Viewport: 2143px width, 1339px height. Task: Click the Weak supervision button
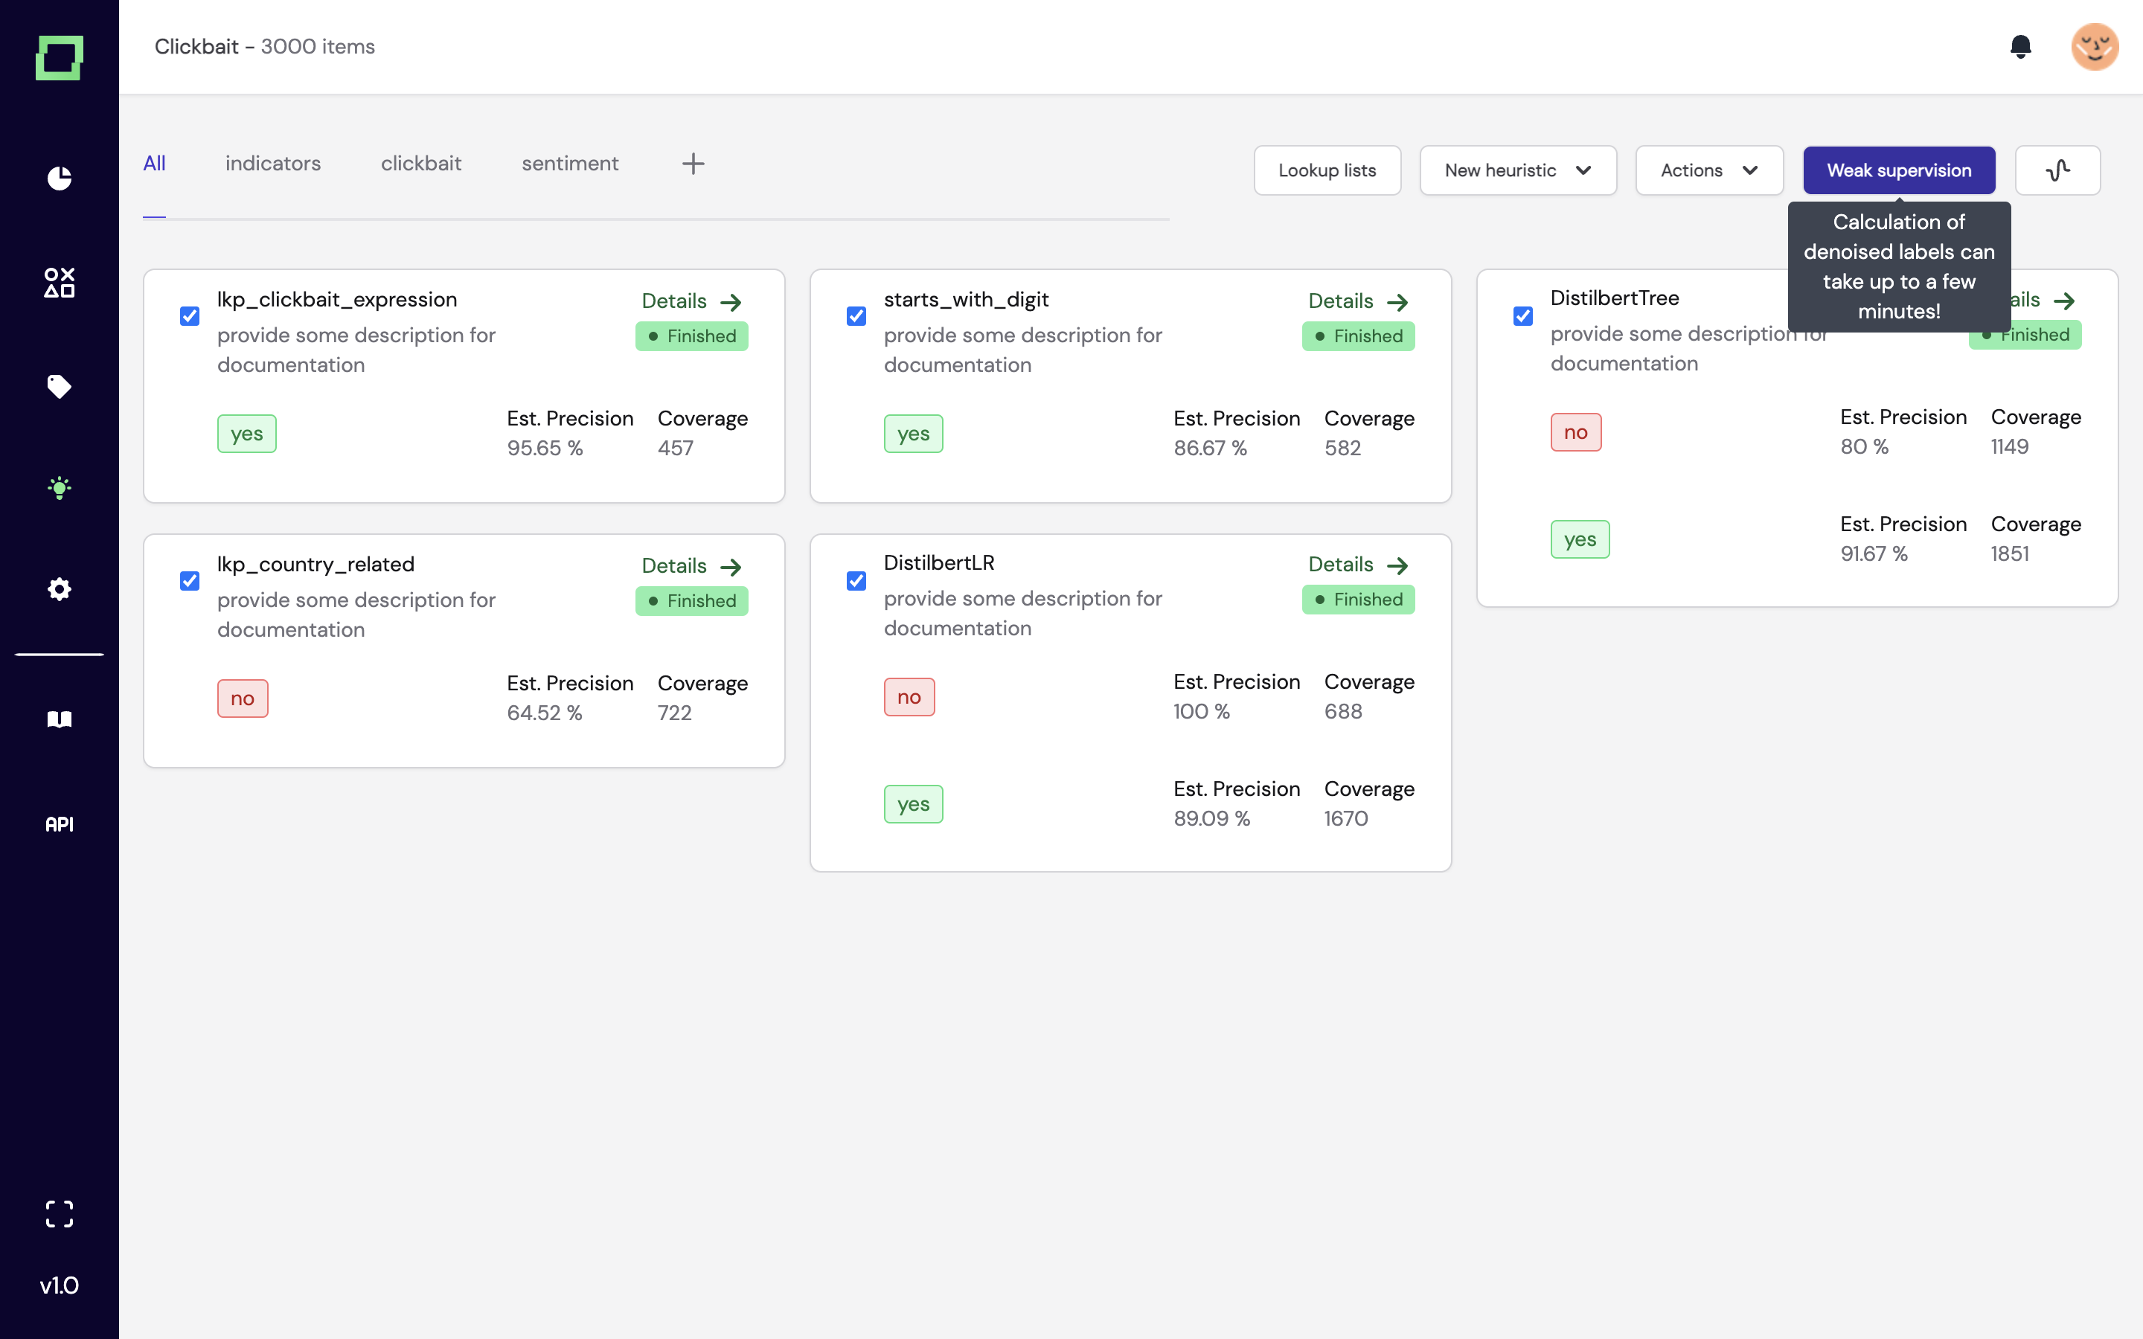1899,170
